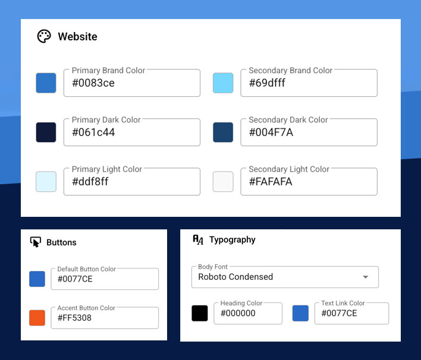Edit the Heading Color hex input
The image size is (421, 360).
click(247, 314)
